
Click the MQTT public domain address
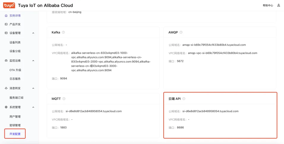click(94, 111)
